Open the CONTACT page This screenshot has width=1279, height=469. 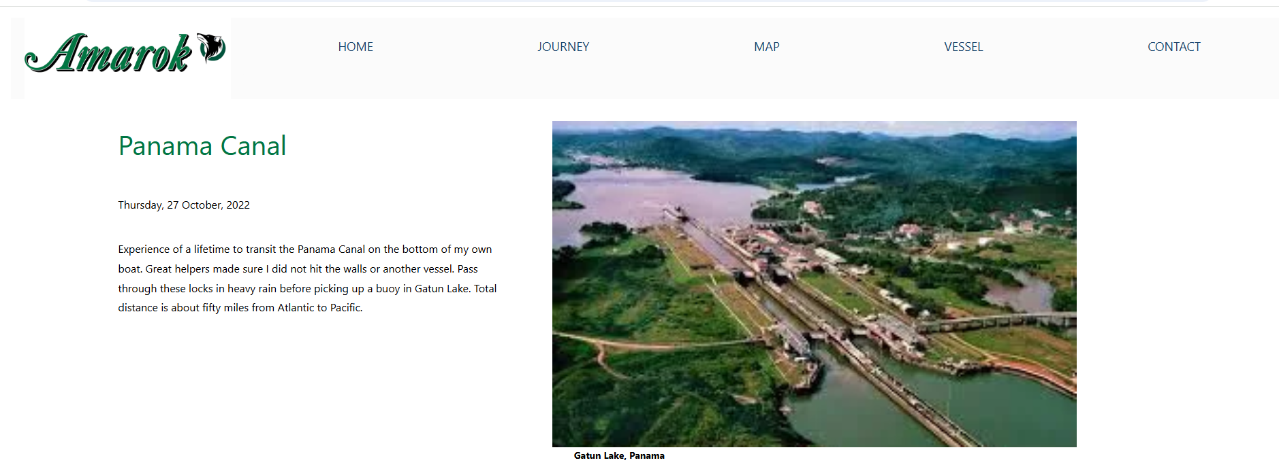[x=1173, y=47]
